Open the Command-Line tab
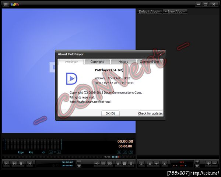Screen dimensions: 221x177 coord(150,62)
